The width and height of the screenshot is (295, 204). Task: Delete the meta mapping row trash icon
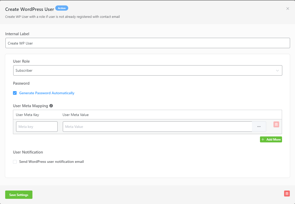[x=276, y=125]
